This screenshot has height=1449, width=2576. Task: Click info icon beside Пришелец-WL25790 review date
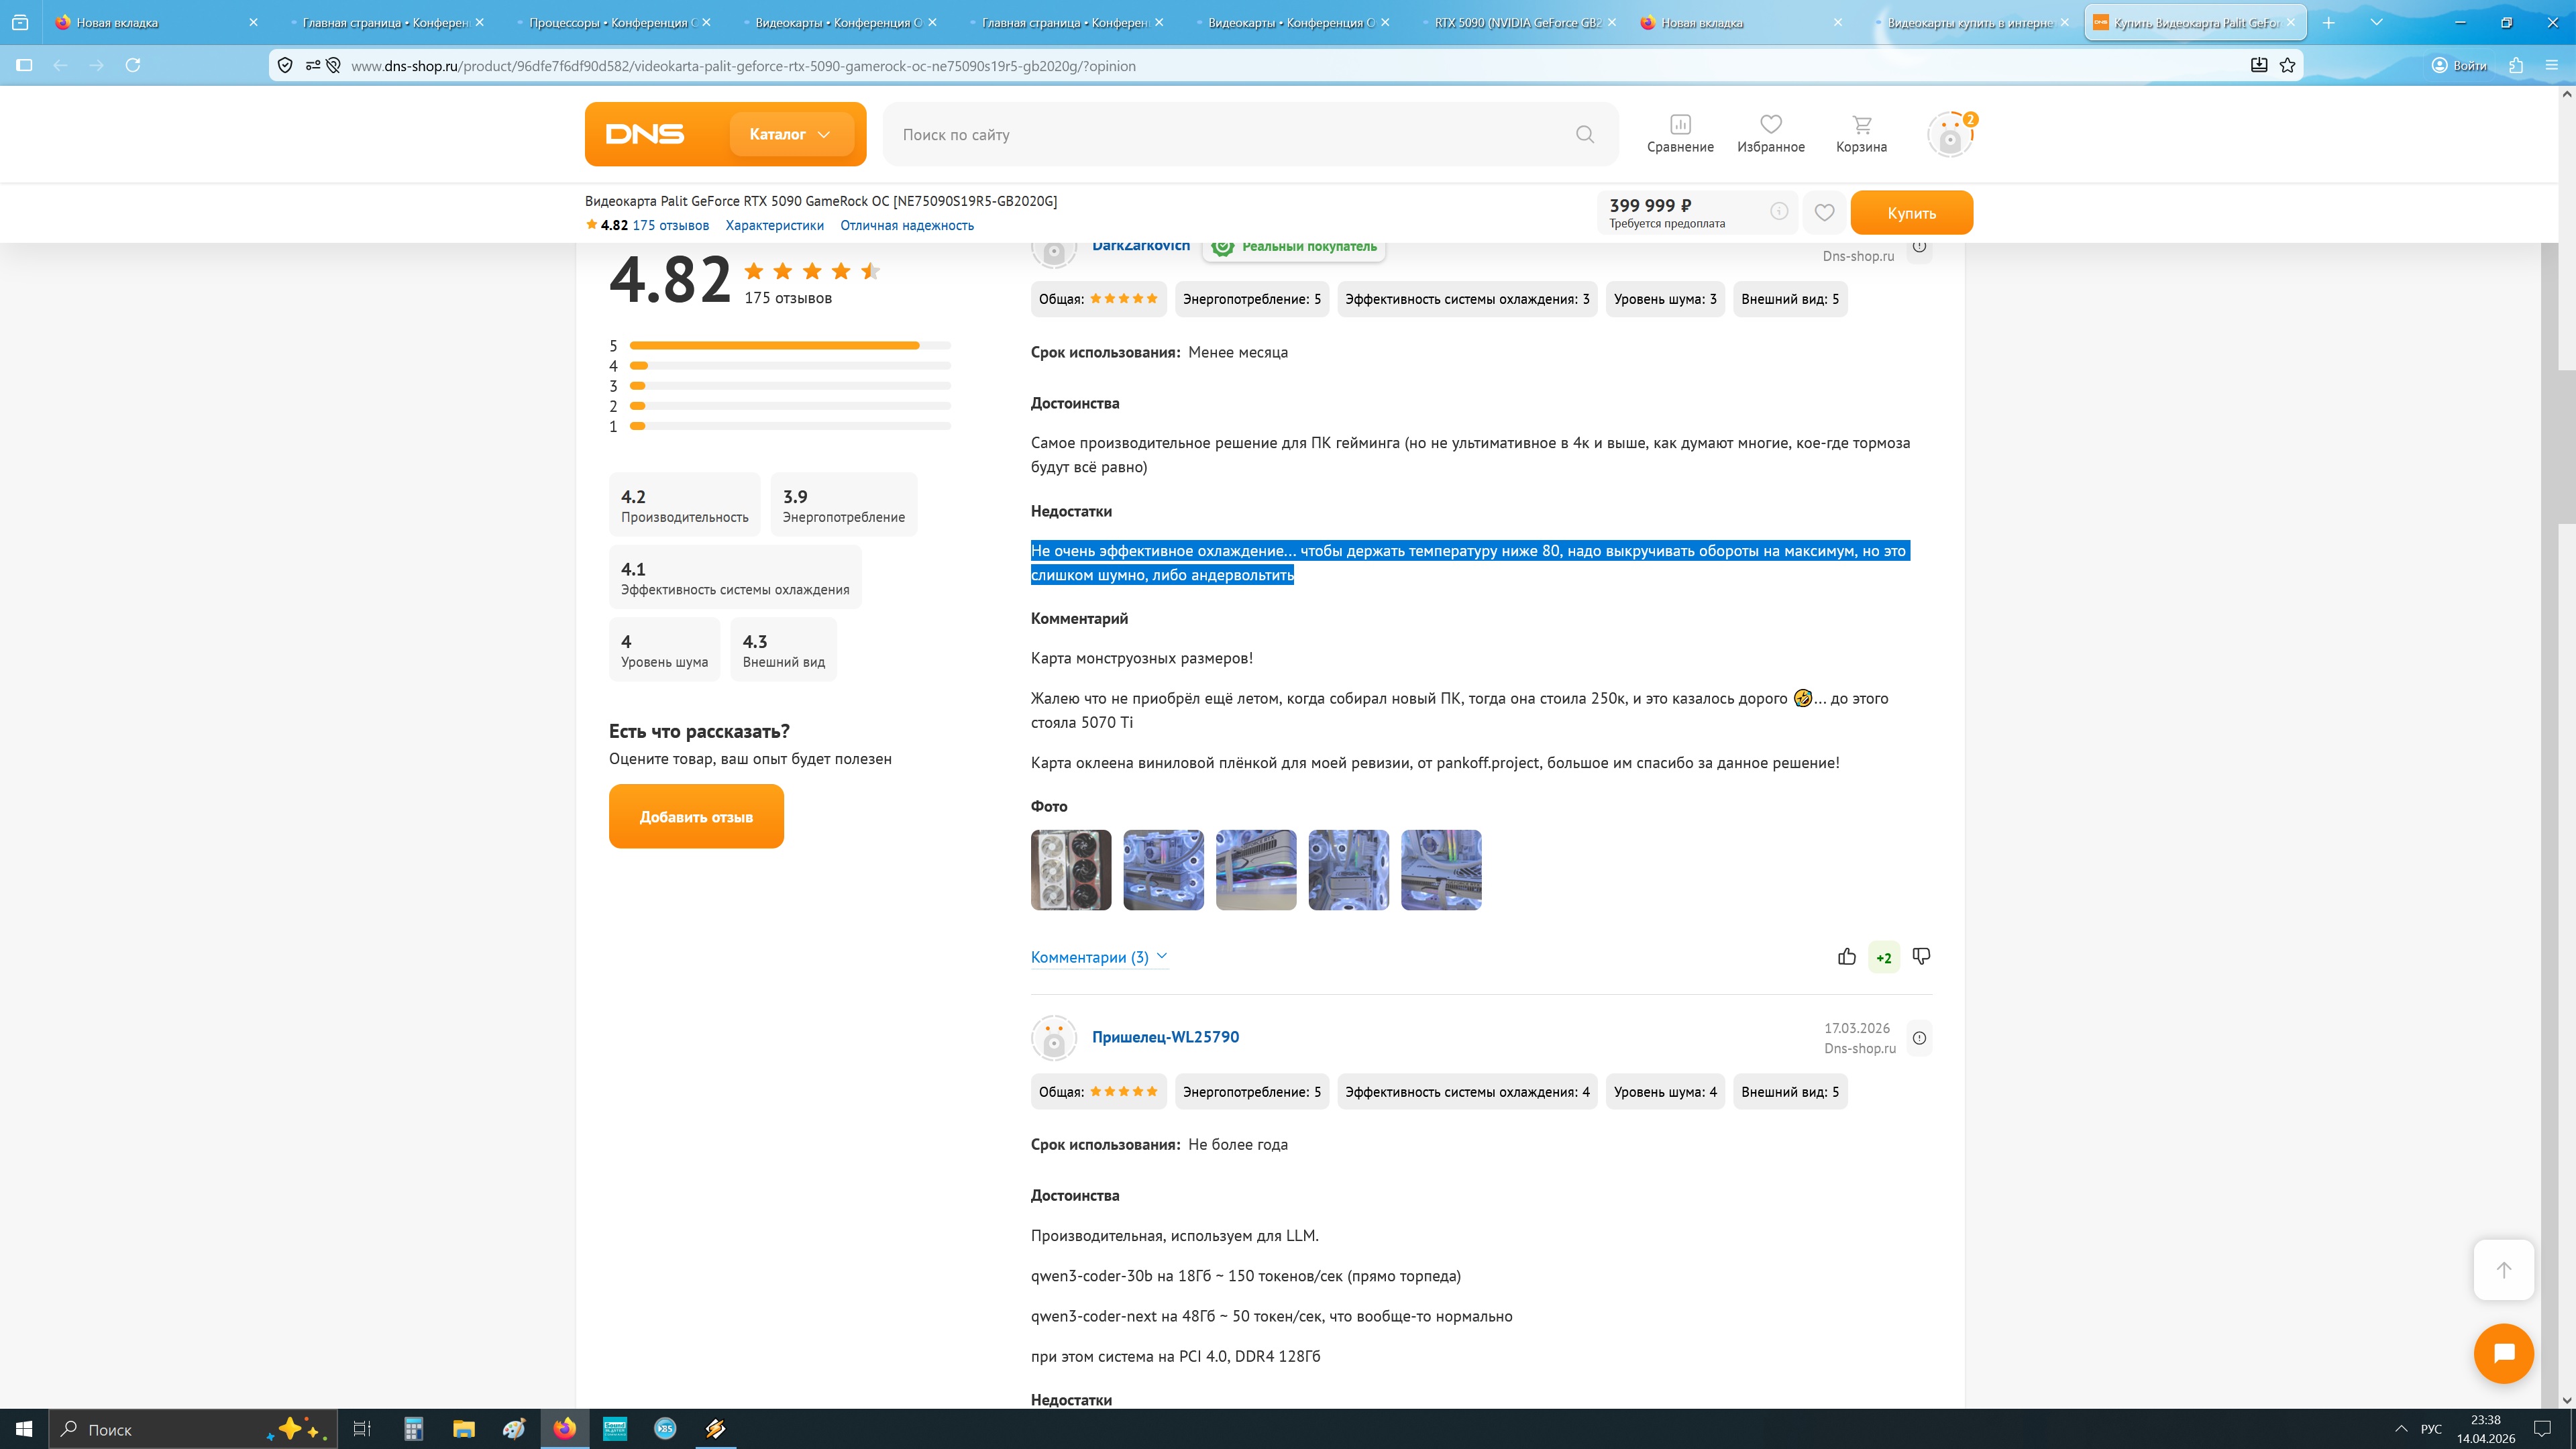(x=1919, y=1038)
